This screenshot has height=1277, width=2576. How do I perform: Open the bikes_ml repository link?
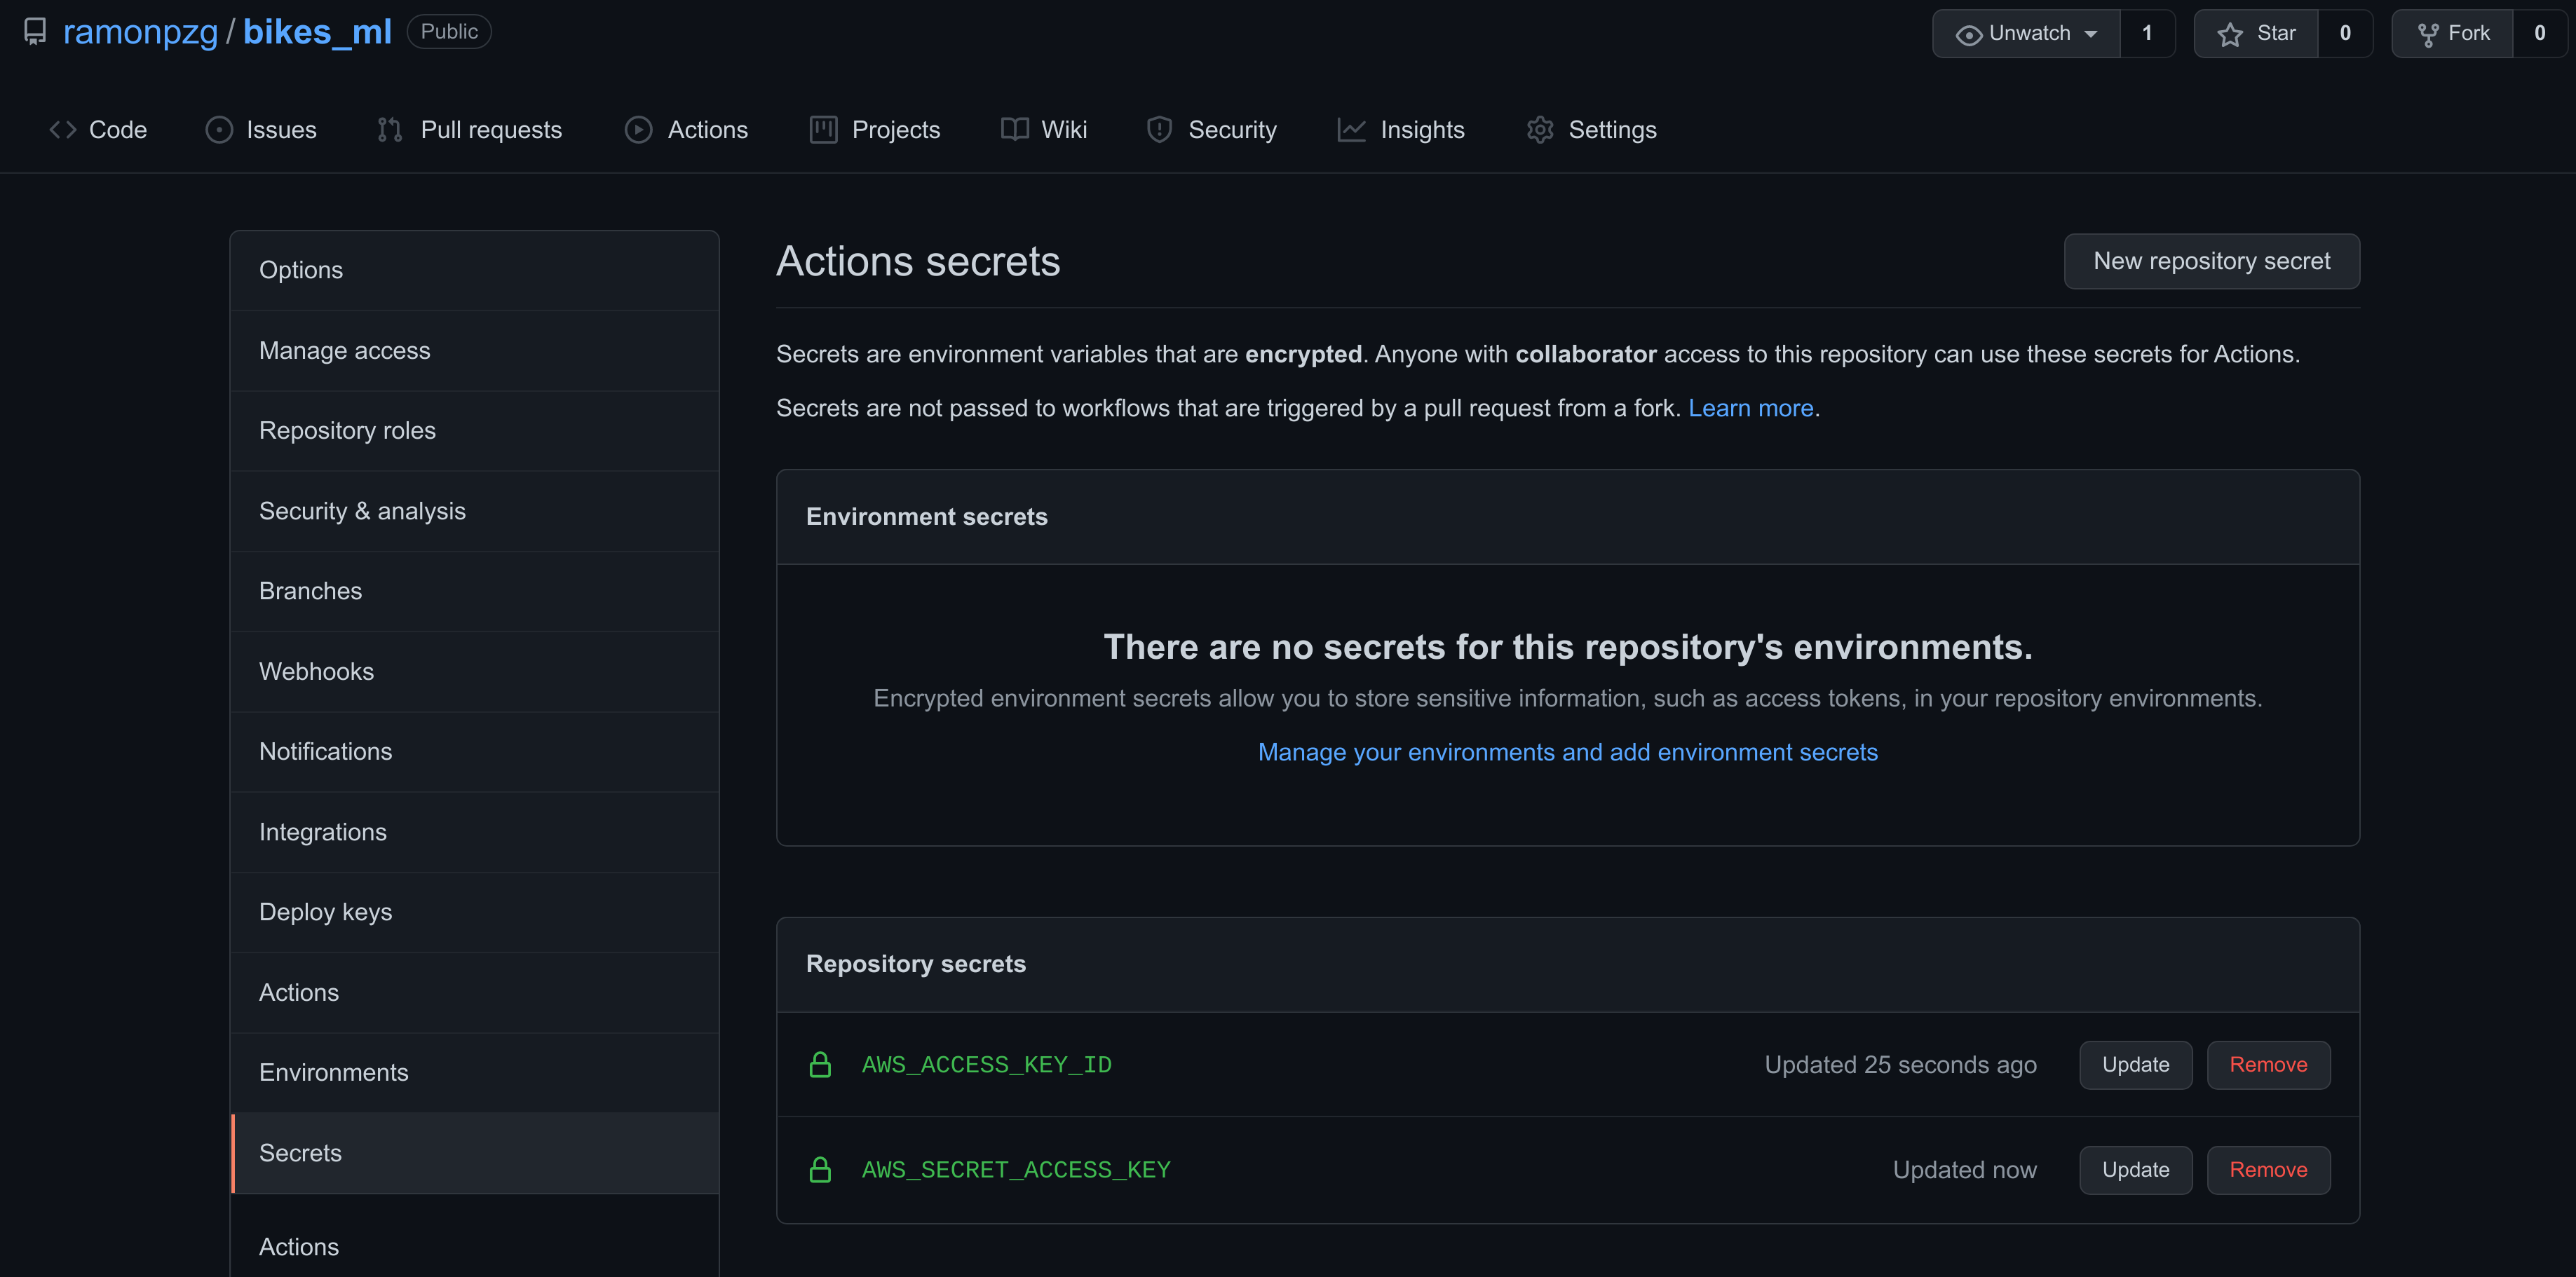click(x=317, y=32)
